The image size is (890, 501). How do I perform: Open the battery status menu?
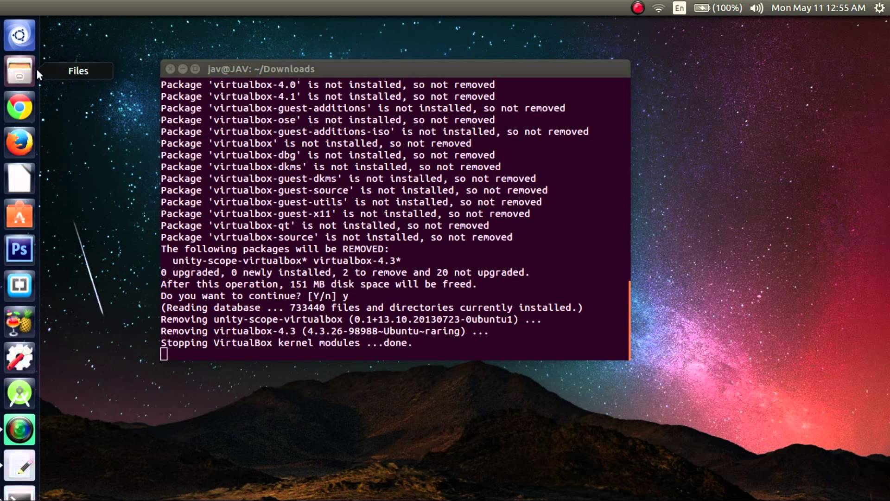[703, 8]
